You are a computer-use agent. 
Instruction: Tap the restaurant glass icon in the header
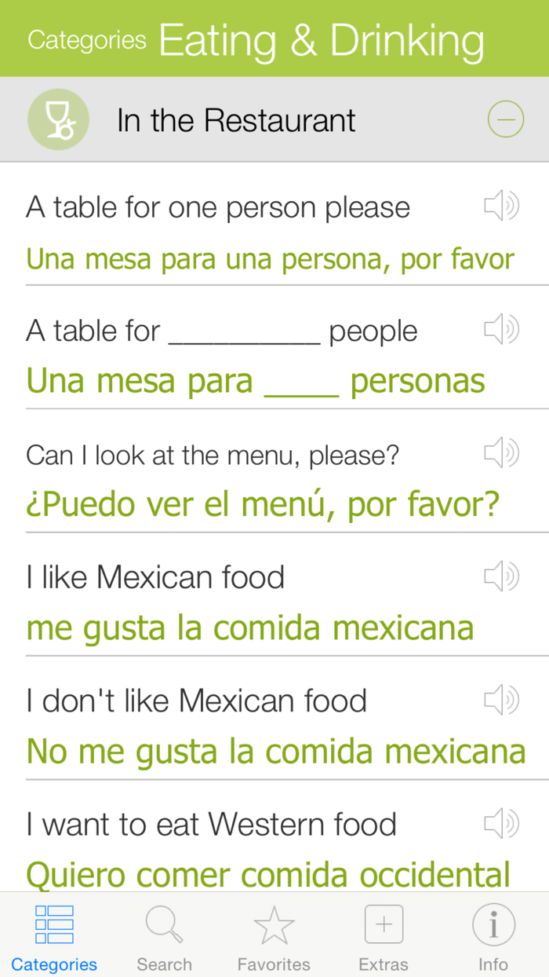tap(58, 119)
